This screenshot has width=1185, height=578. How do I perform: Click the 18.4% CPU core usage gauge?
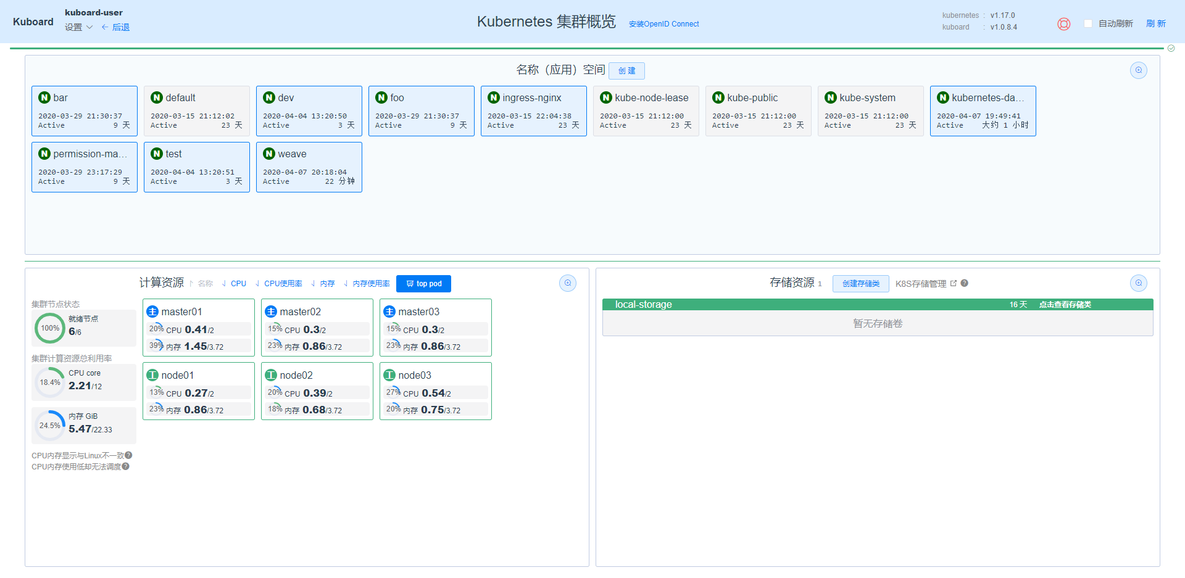click(50, 382)
